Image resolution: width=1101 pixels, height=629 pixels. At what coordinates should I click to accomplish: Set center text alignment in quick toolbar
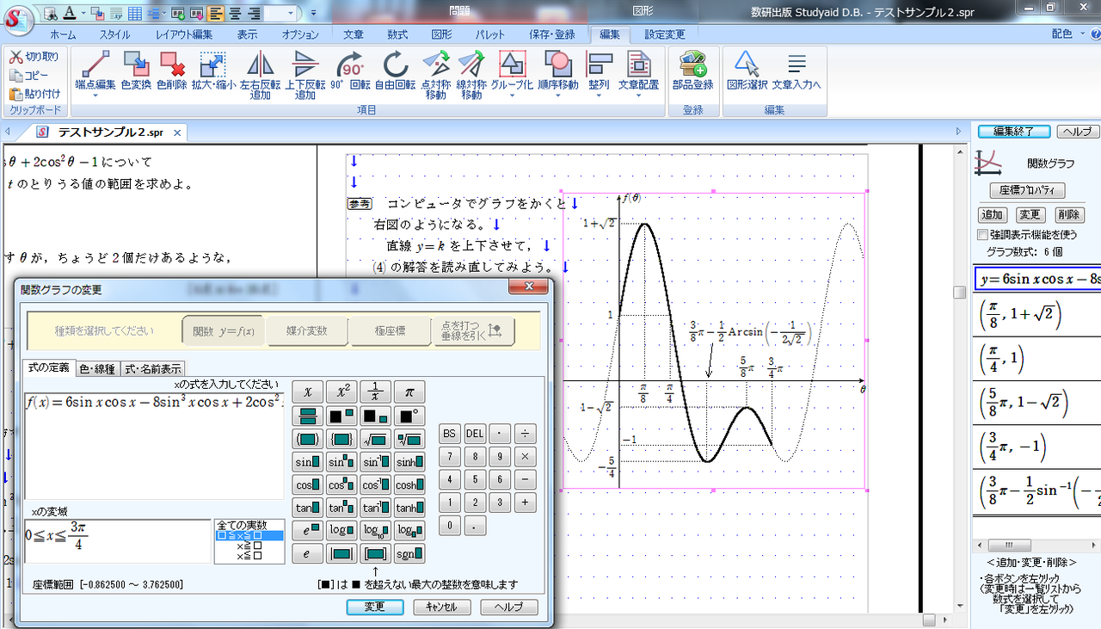(x=234, y=14)
